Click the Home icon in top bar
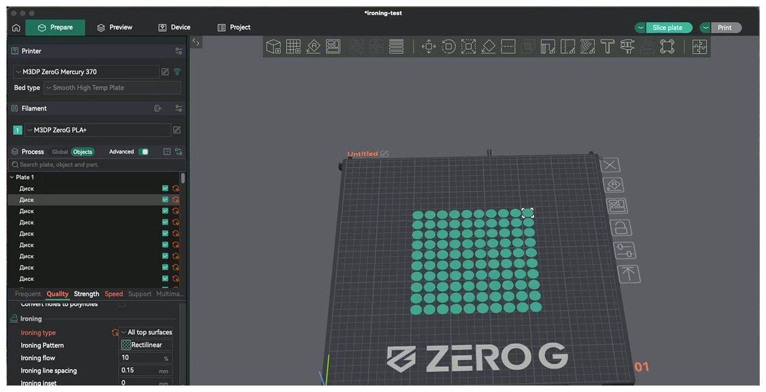Screen dimensions: 766x392 (x=16, y=28)
